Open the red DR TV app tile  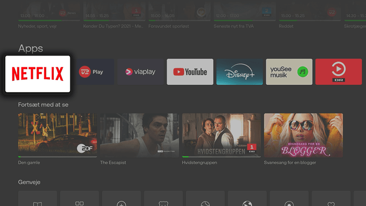pyautogui.click(x=339, y=72)
